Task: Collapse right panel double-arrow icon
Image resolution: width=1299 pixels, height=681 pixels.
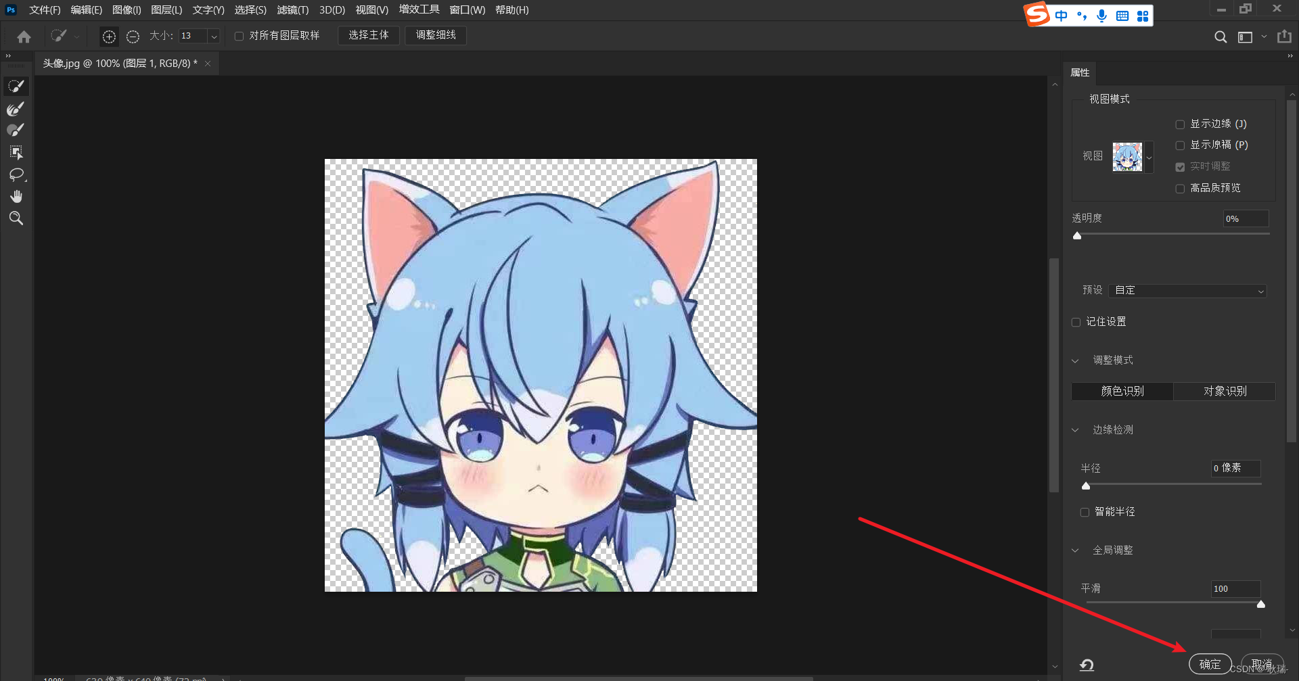Action: (1290, 55)
